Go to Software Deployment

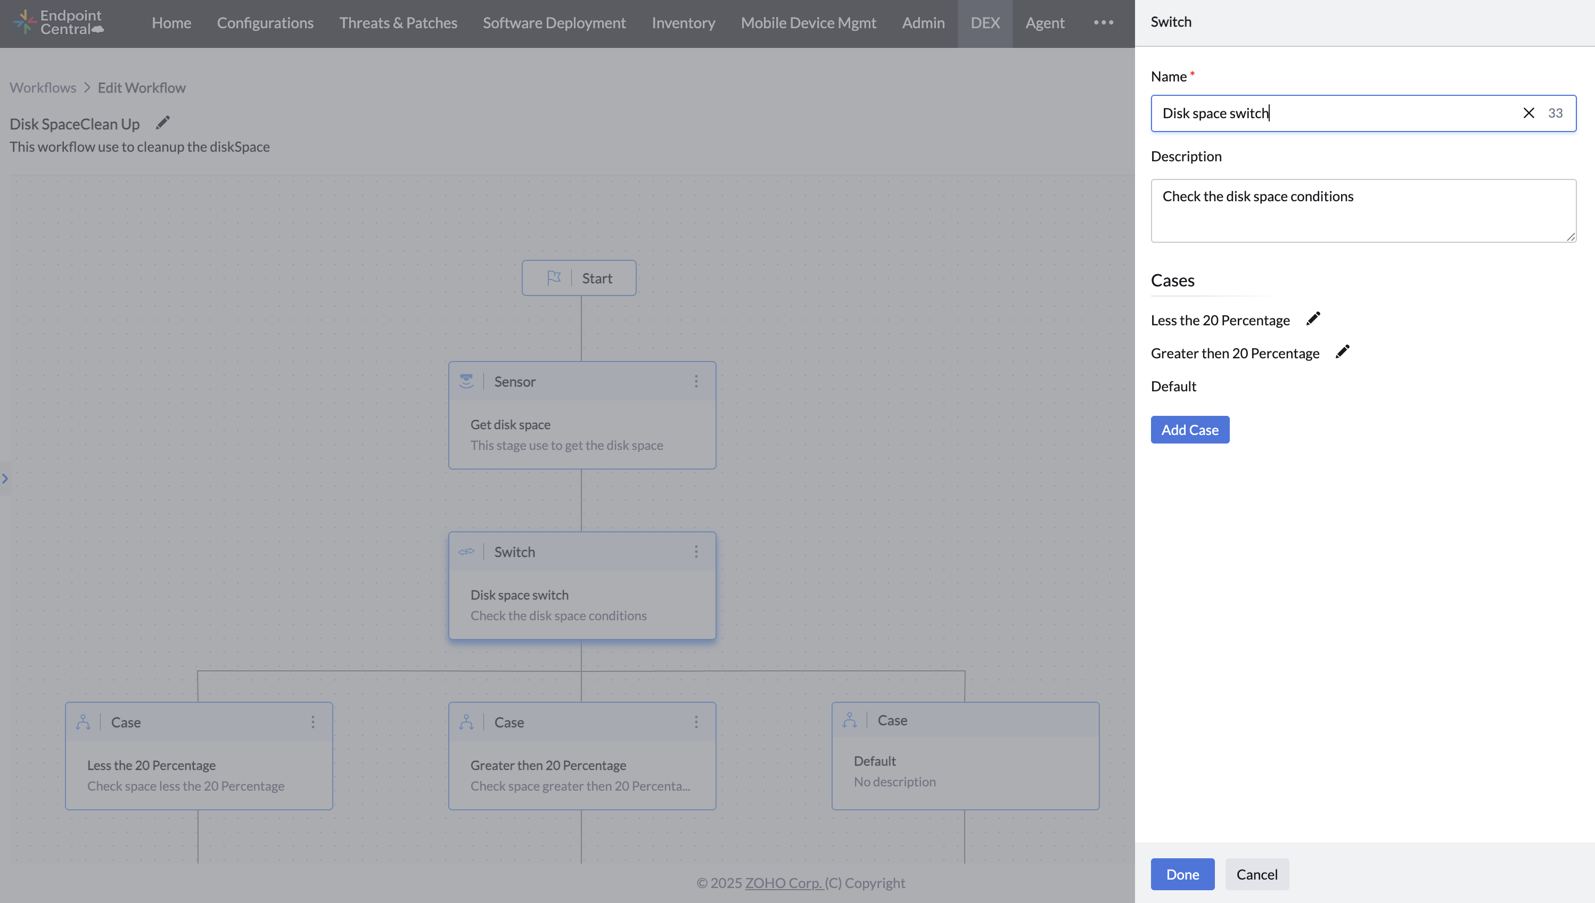click(x=554, y=23)
